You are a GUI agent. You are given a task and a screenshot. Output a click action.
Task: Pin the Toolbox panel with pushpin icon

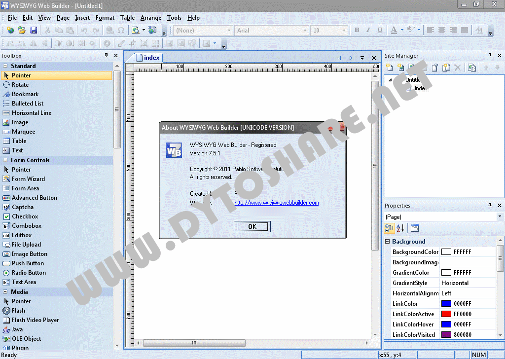coord(107,55)
